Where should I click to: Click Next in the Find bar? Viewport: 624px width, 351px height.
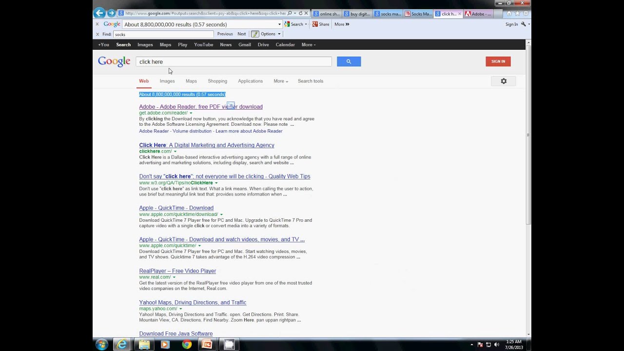point(242,34)
